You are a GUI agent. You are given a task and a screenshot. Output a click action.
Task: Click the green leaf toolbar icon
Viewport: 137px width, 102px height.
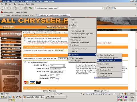click(x=31, y=8)
